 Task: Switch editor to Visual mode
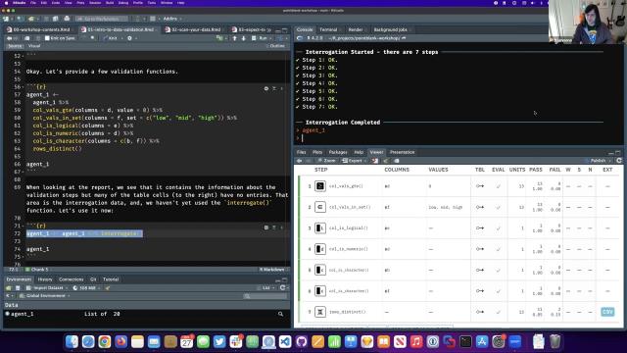(34, 46)
